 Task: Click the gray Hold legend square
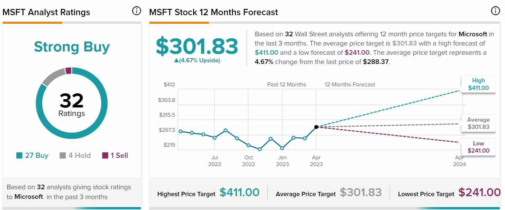[x=63, y=156]
